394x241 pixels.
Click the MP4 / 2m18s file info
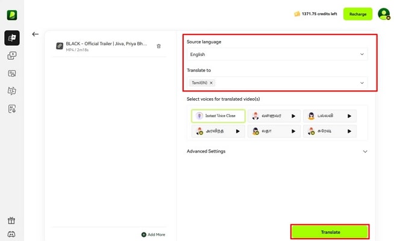[x=77, y=50]
